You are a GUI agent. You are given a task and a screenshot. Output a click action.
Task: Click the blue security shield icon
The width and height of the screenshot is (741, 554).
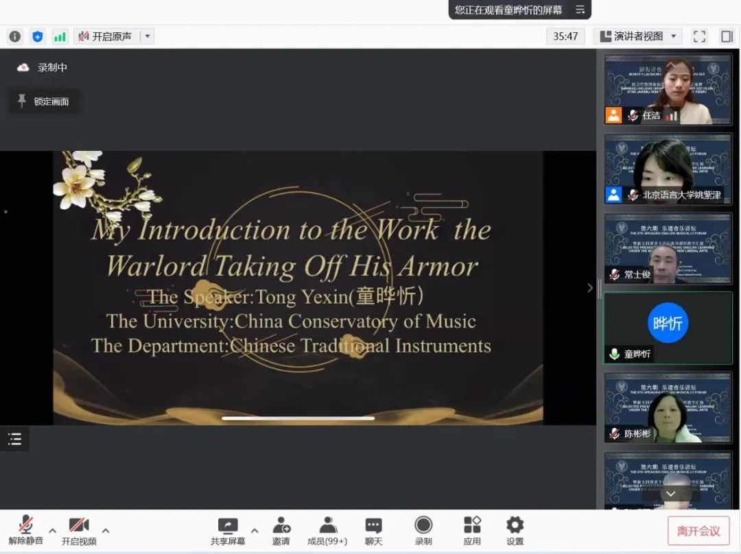pyautogui.click(x=37, y=36)
